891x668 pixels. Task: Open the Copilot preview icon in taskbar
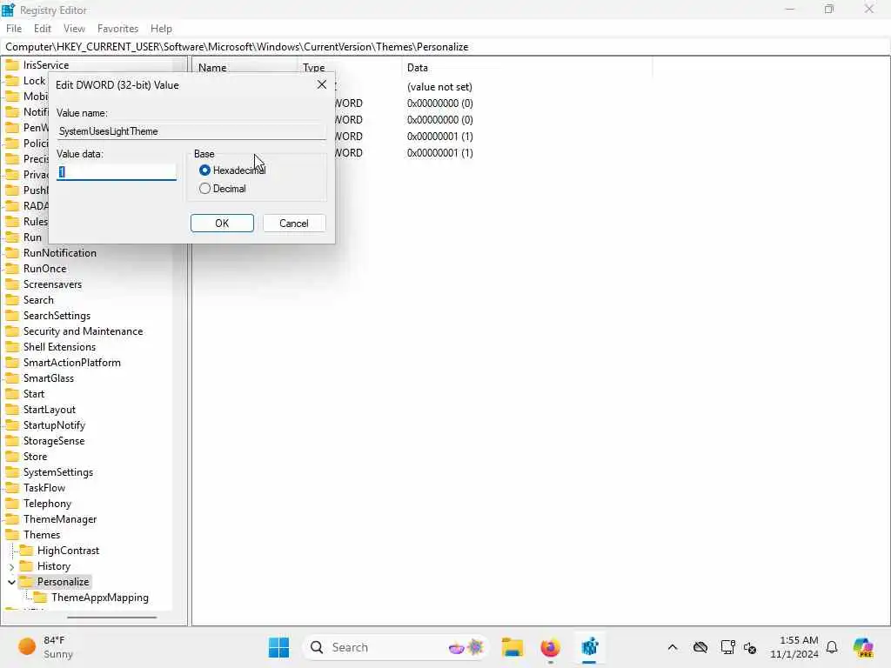(863, 647)
